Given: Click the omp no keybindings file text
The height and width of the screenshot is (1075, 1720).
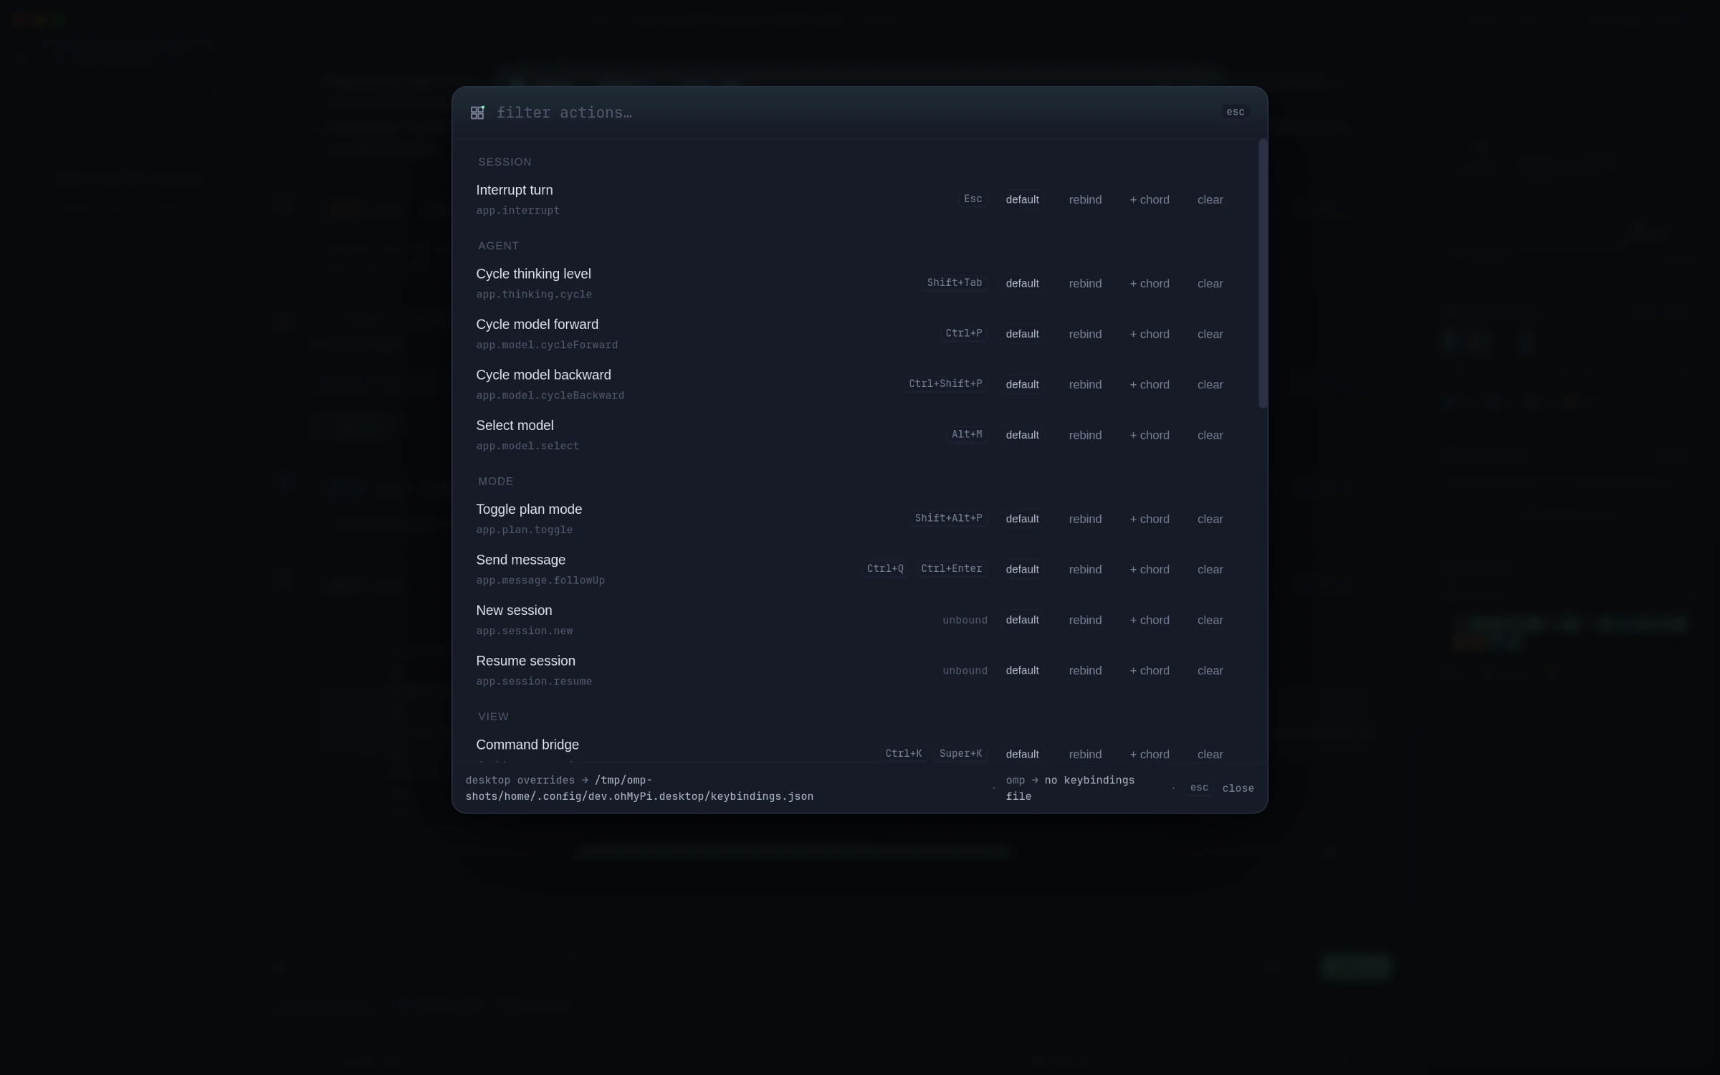Looking at the screenshot, I should (1070, 788).
